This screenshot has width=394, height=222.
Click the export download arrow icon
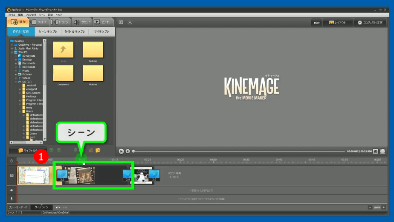(x=130, y=22)
